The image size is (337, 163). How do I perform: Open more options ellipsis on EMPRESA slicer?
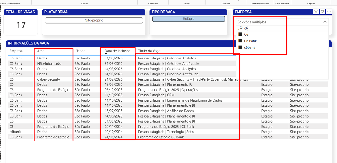pos(329,12)
